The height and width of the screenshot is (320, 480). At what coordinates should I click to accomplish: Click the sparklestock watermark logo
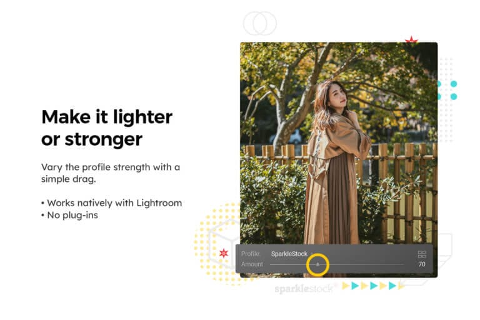pos(304,289)
